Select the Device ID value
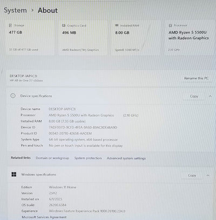 click(x=83, y=128)
